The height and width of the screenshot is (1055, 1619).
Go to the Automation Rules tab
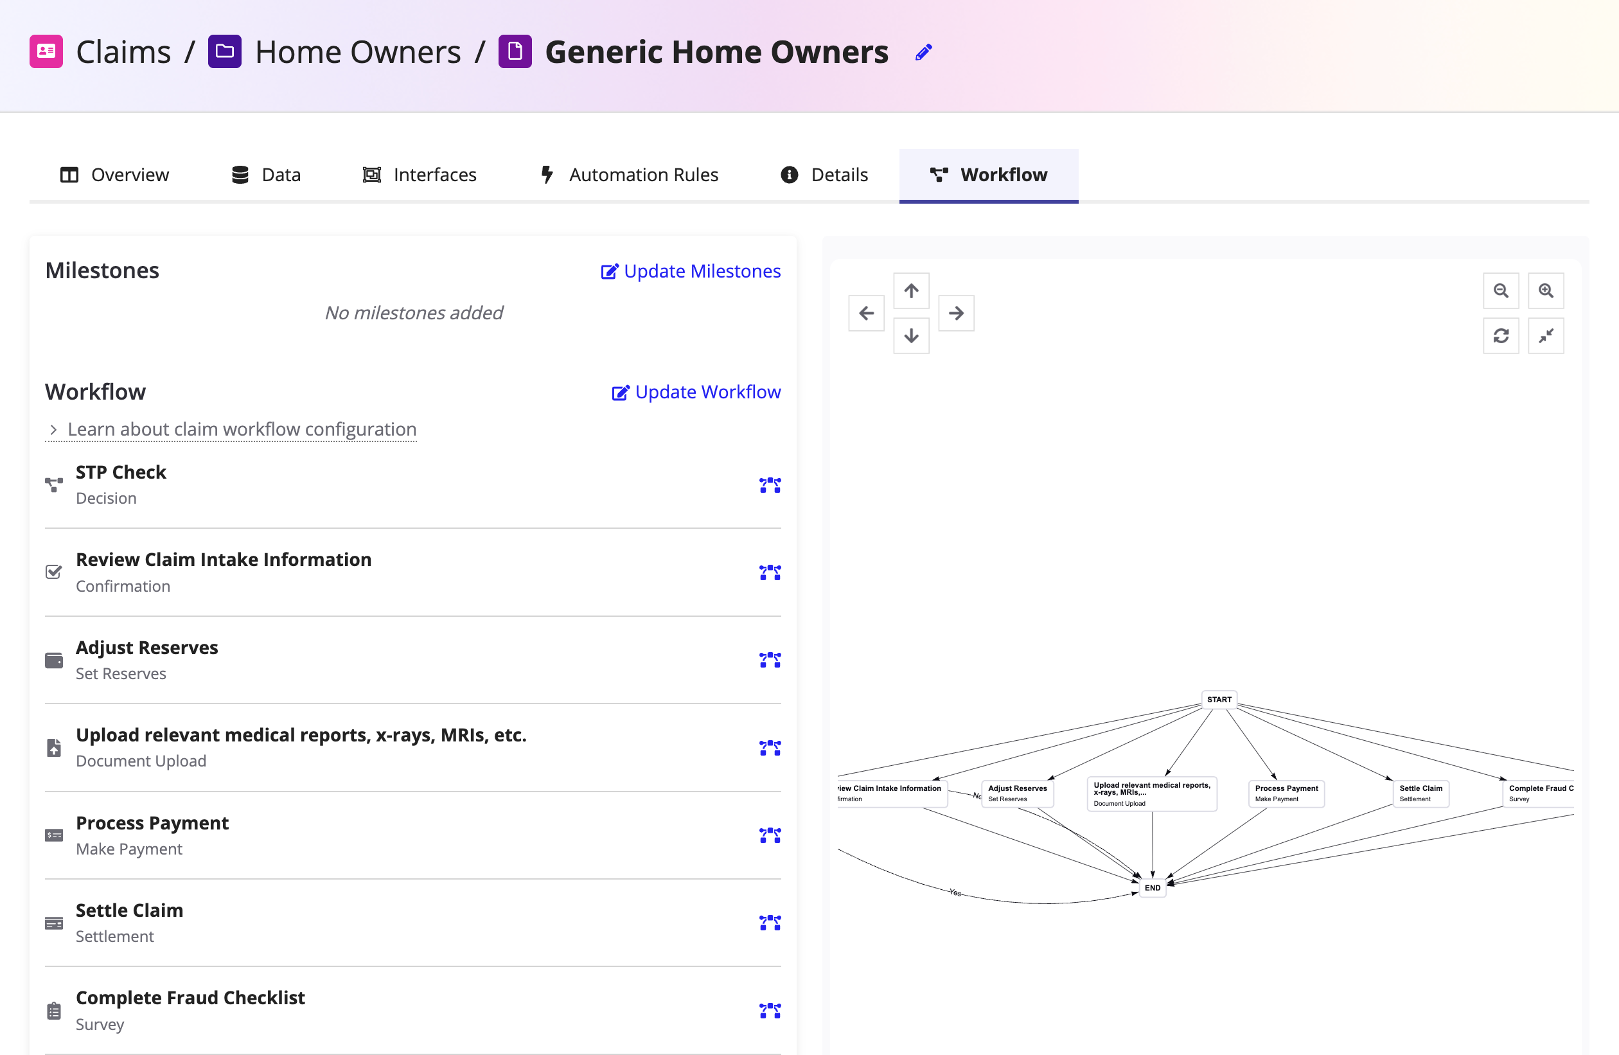pos(629,175)
